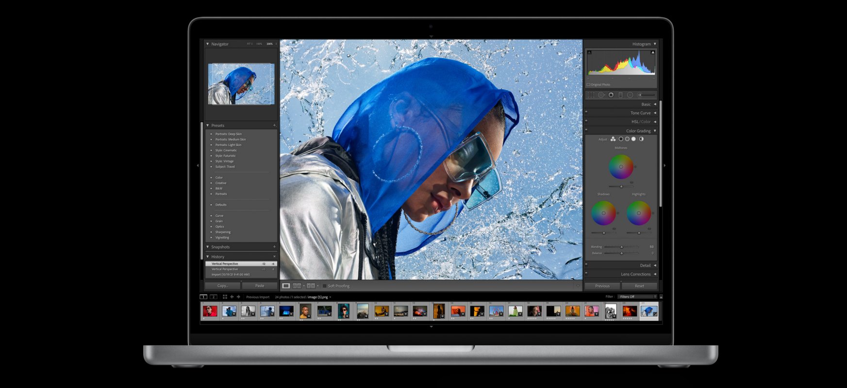Image resolution: width=847 pixels, height=388 pixels.
Task: Click the Reset button
Action: pos(639,286)
